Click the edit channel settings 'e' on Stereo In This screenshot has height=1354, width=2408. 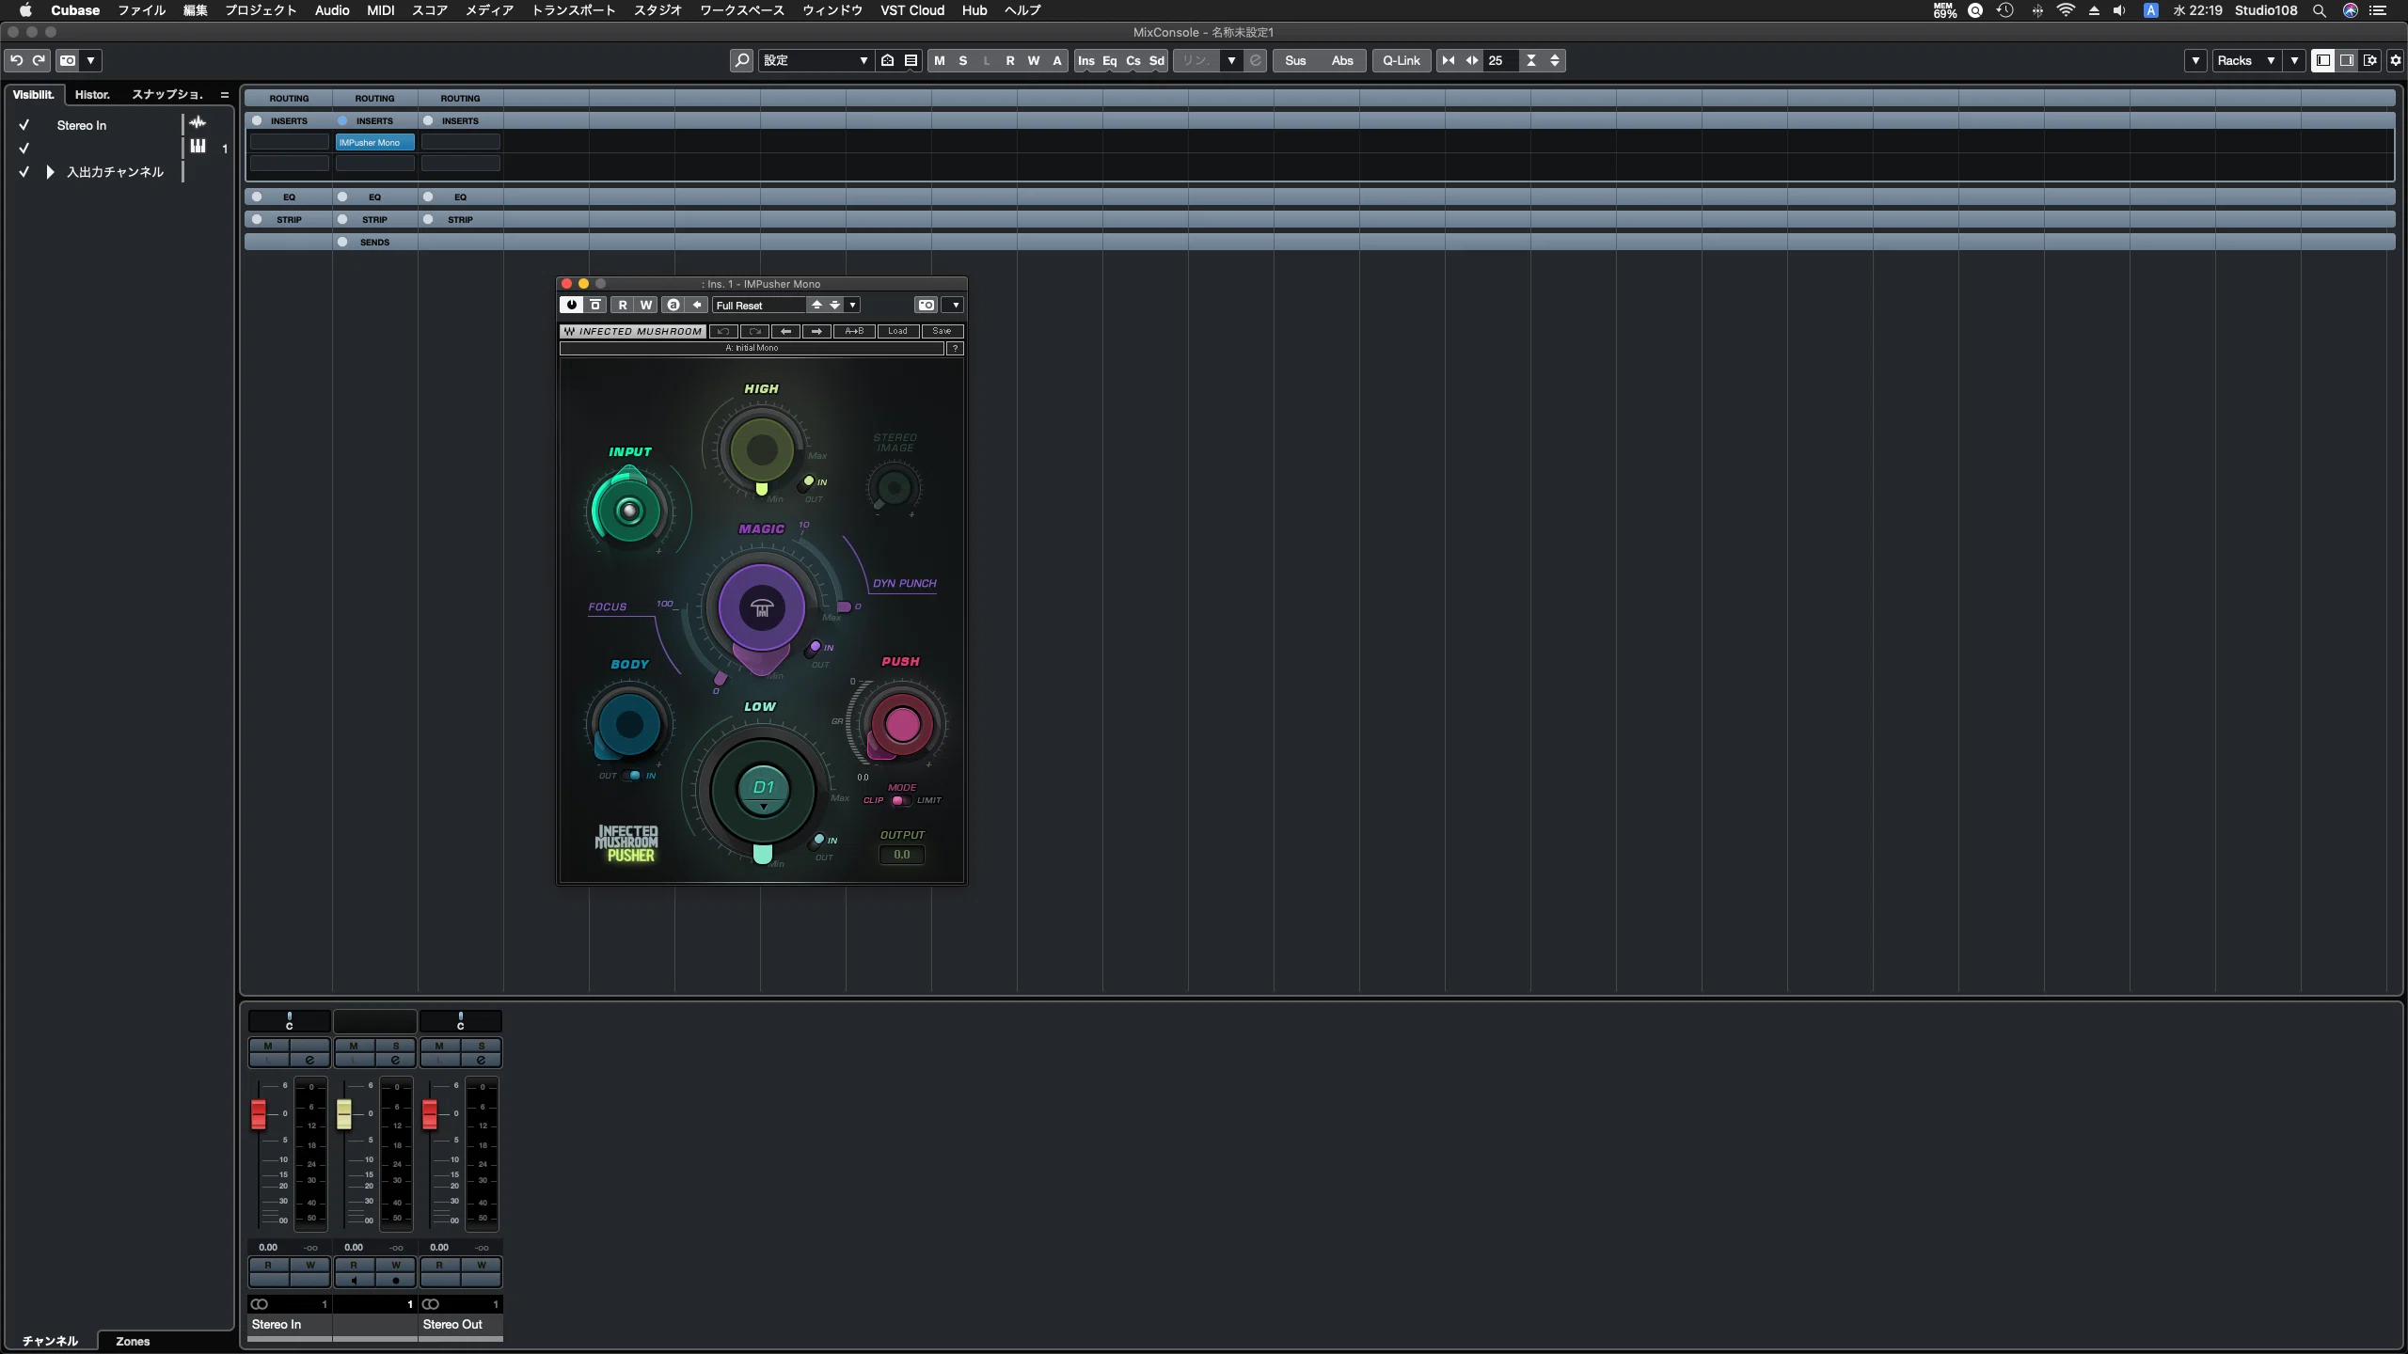(x=309, y=1060)
